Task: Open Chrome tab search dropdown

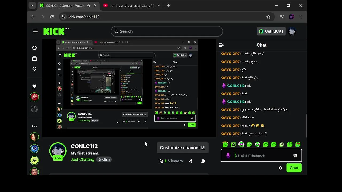Action: [32, 5]
